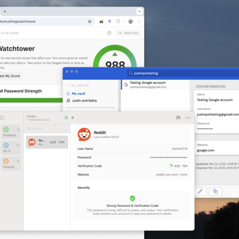
Task: Bookmark this page with the star icon
Action: point(90,22)
